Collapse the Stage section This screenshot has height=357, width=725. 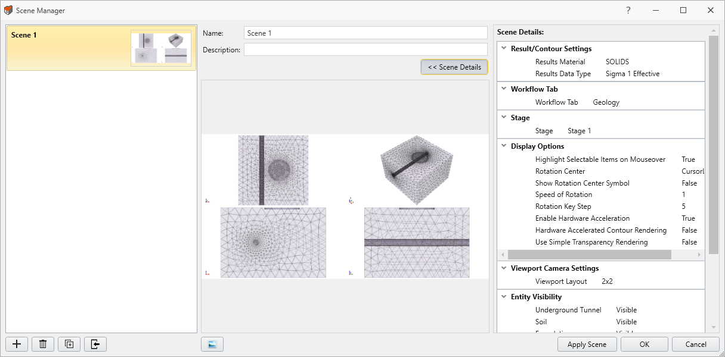503,118
